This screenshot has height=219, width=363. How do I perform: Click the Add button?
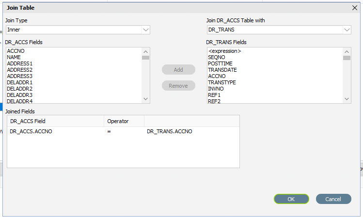(x=178, y=70)
